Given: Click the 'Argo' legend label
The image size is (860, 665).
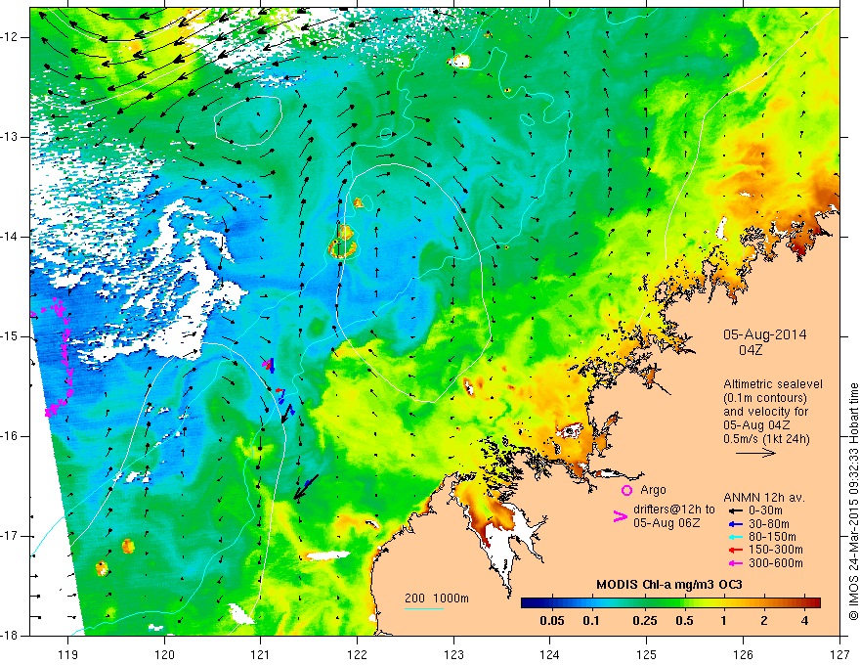Looking at the screenshot, I should point(653,490).
